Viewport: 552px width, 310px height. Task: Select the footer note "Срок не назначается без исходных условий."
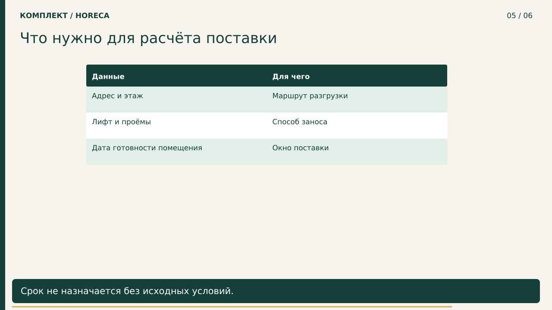click(x=276, y=291)
